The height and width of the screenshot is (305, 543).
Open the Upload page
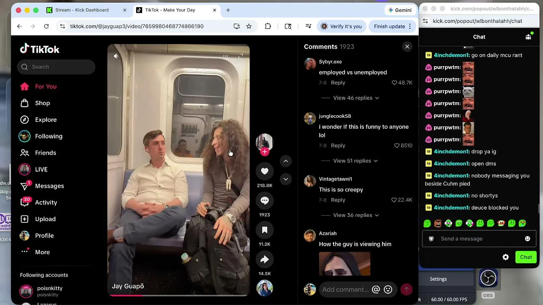45,219
